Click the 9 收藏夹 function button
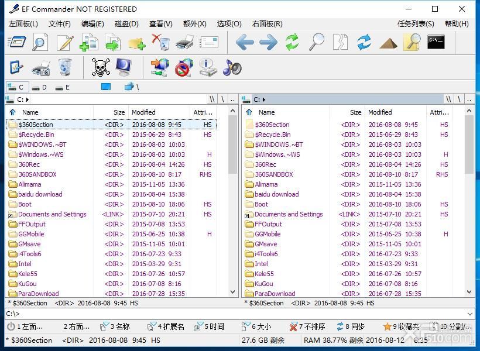 pos(401,327)
